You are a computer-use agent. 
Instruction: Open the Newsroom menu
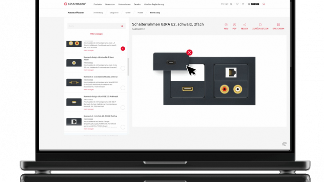click(x=110, y=4)
